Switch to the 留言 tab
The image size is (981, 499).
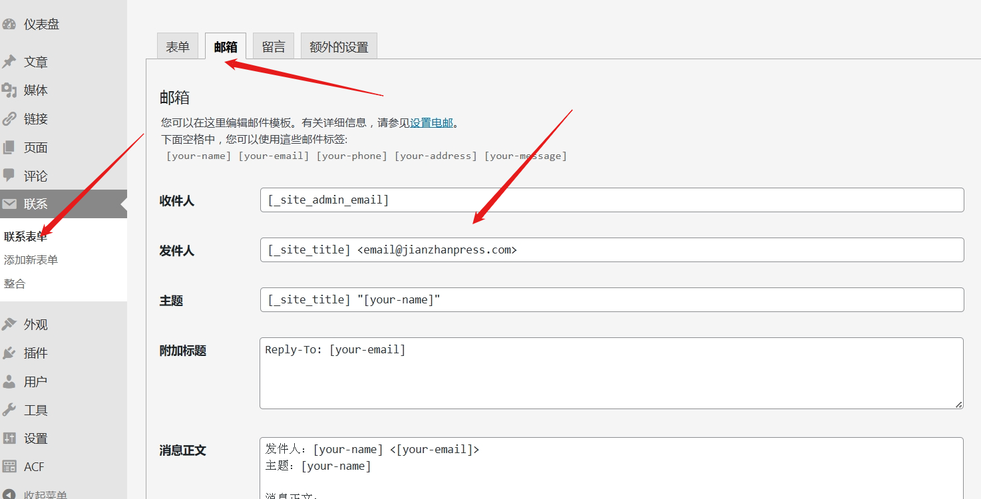click(x=274, y=47)
